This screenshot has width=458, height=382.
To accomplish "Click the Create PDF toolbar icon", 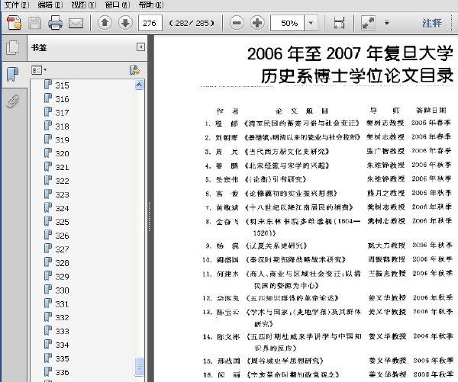I will 14,23.
